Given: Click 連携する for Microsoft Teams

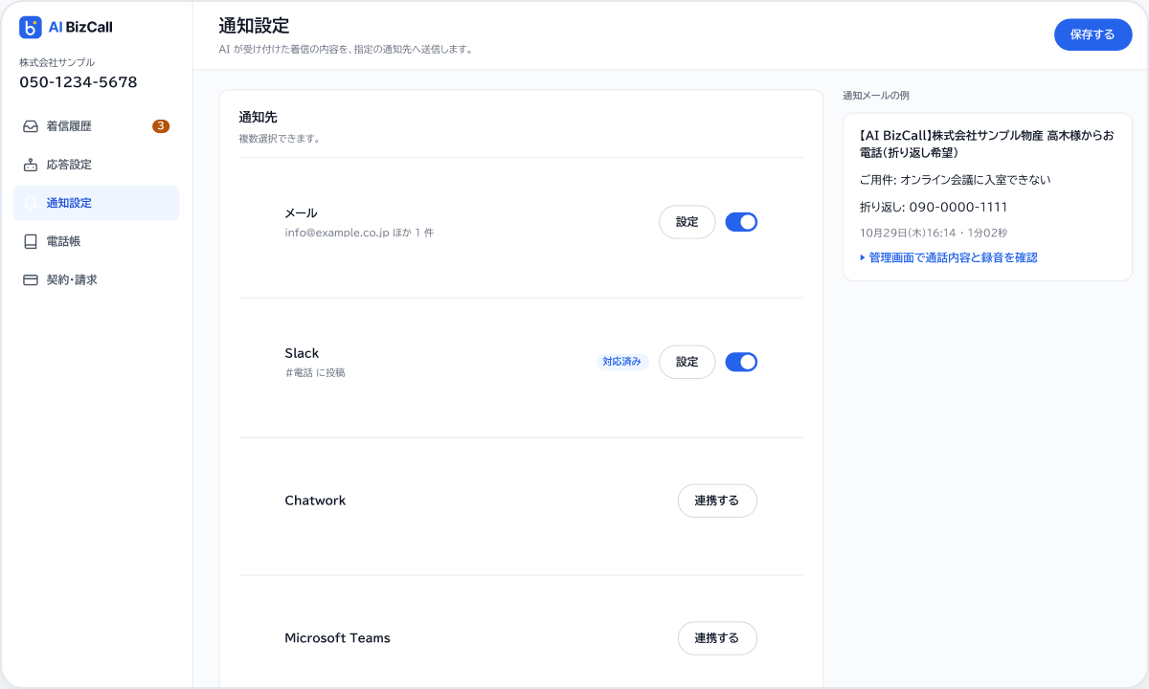Looking at the screenshot, I should click(717, 638).
